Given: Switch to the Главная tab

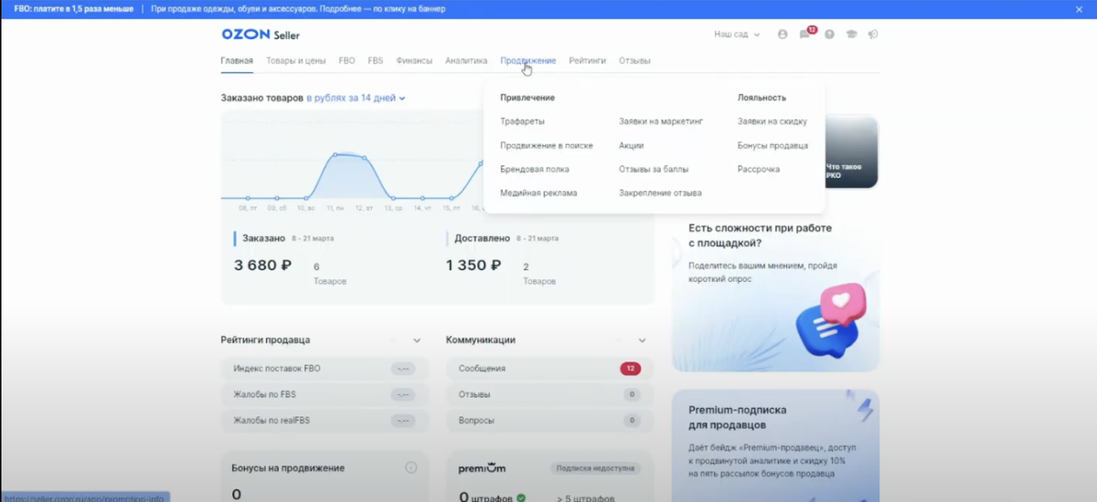Looking at the screenshot, I should 237,61.
